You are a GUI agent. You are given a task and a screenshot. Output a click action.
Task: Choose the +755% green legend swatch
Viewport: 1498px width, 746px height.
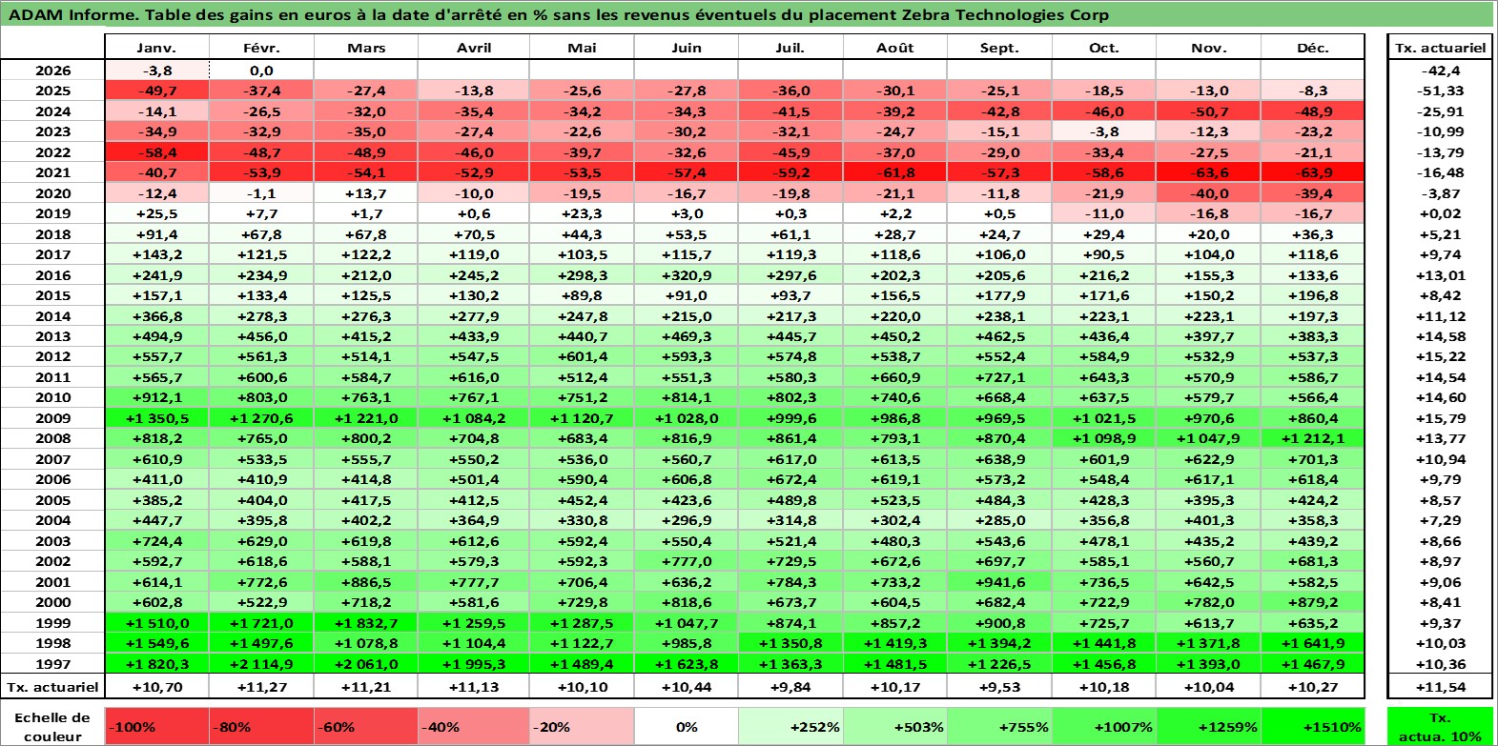pyautogui.click(x=999, y=727)
